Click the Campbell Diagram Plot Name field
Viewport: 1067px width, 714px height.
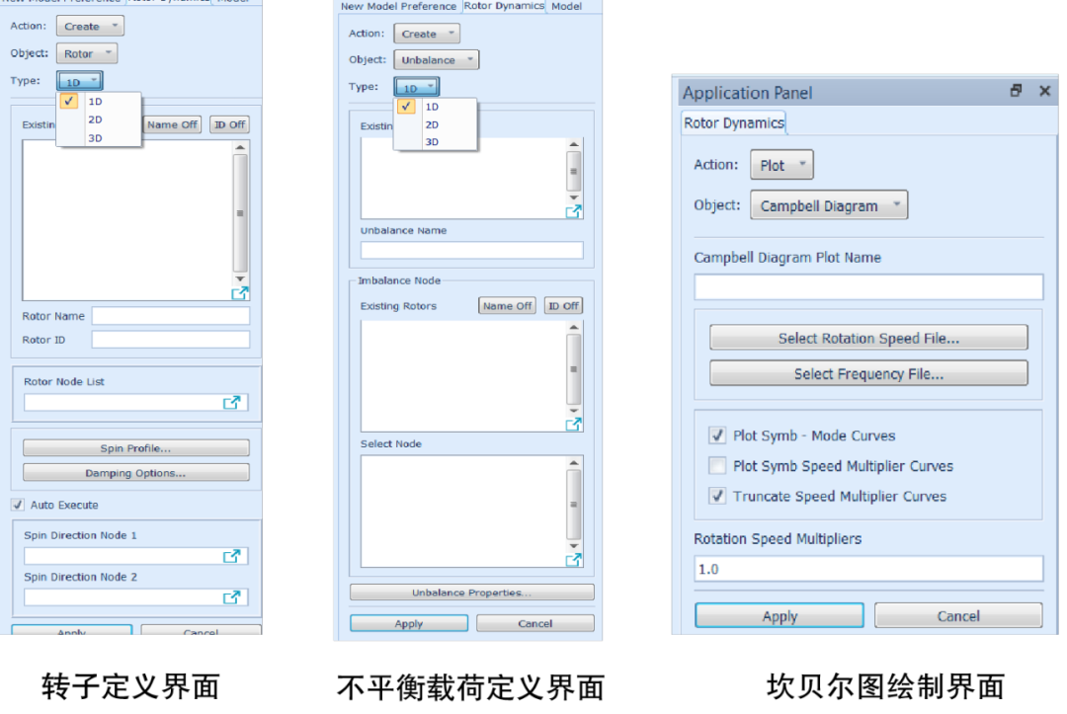point(868,287)
